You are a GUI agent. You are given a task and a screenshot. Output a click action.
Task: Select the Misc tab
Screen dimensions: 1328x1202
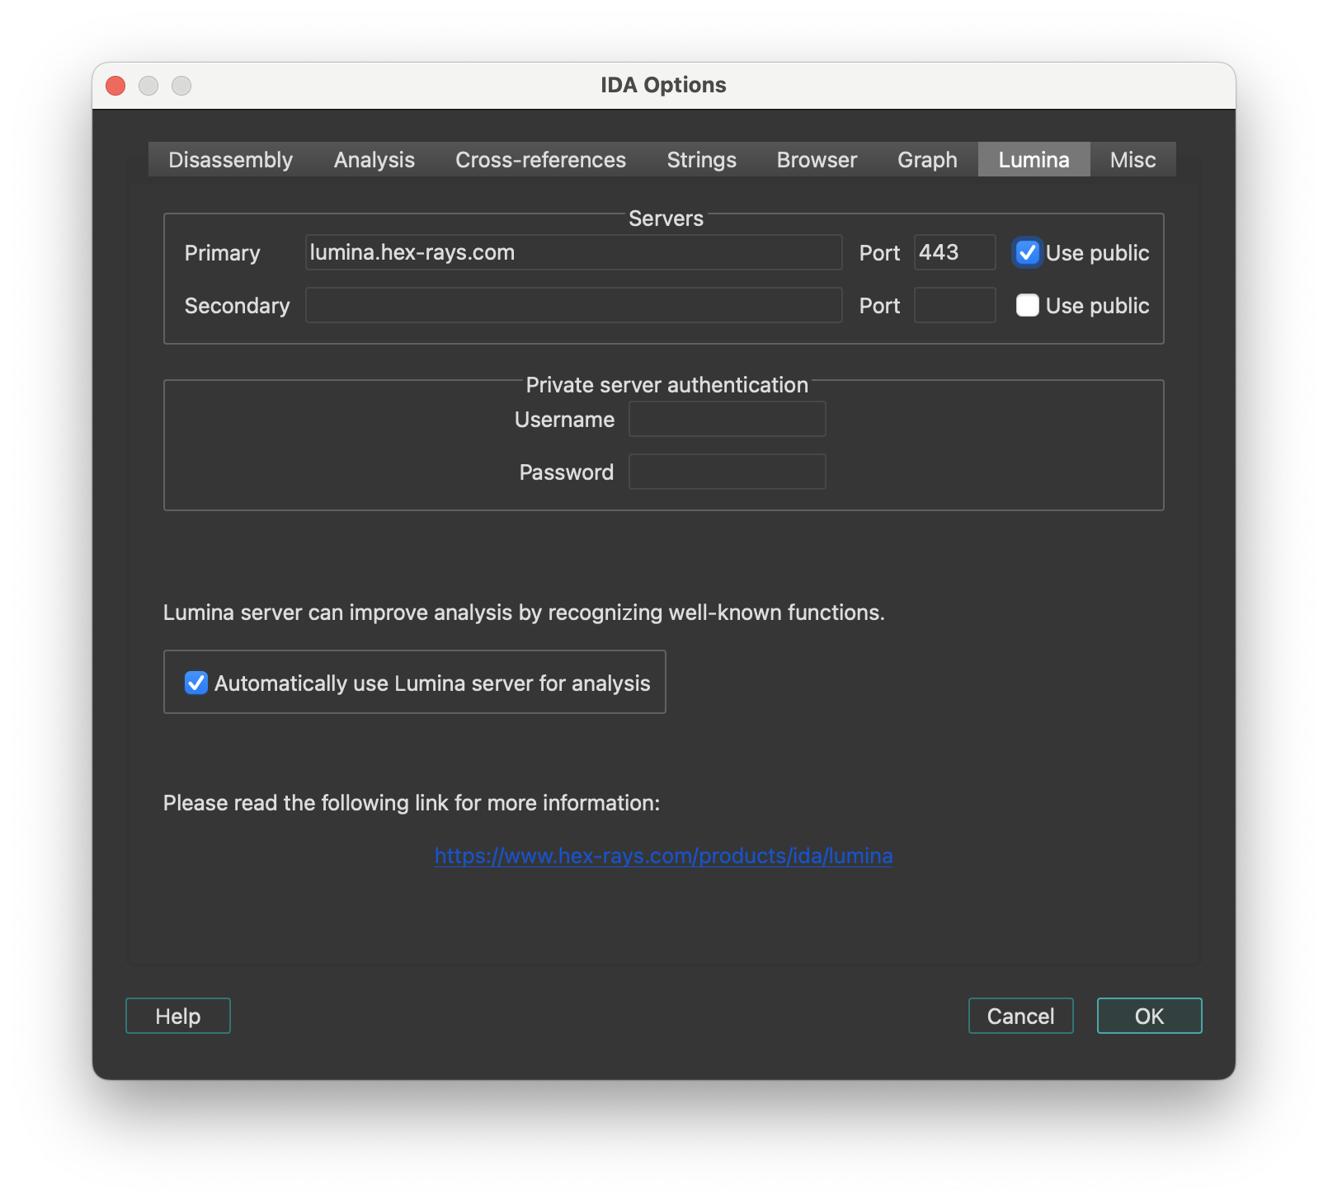[1133, 160]
